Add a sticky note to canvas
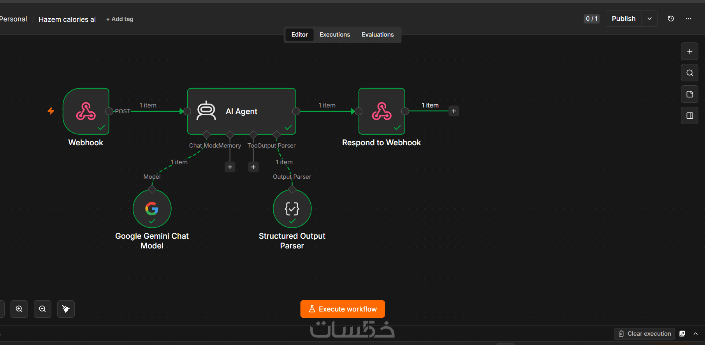The image size is (705, 345). [x=689, y=94]
